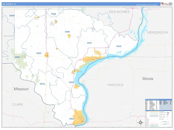The height and width of the screenshot is (130, 174).
Task: Click the gray LEE county name label
Action: tap(23, 56)
